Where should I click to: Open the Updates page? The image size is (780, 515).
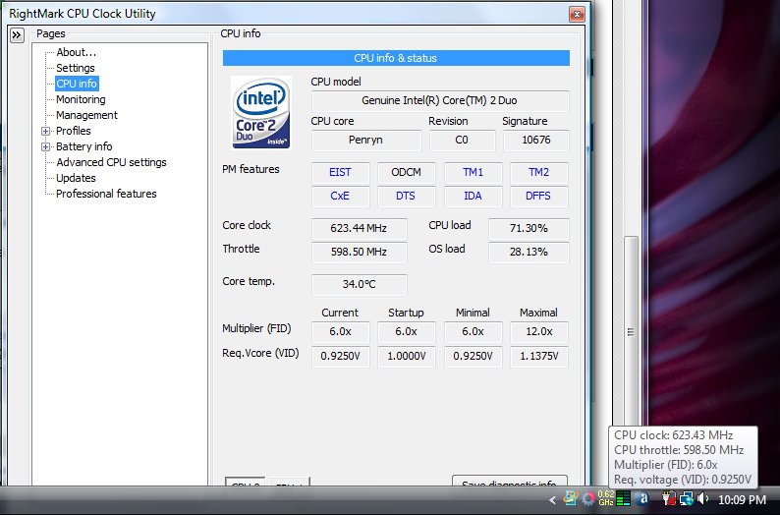coord(76,178)
